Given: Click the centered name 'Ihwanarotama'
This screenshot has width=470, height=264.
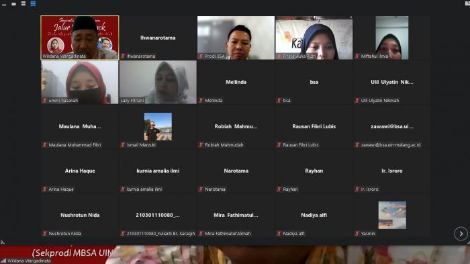Looking at the screenshot, I should pos(158,38).
